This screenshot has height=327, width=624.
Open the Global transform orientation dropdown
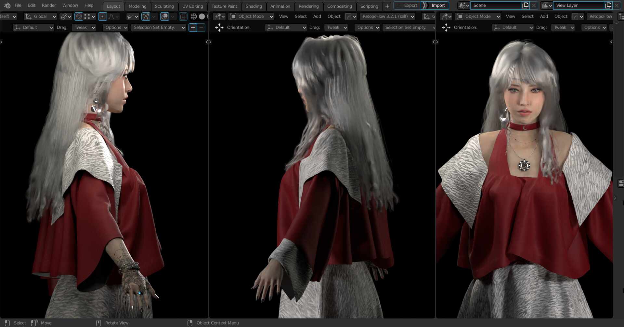click(x=40, y=16)
